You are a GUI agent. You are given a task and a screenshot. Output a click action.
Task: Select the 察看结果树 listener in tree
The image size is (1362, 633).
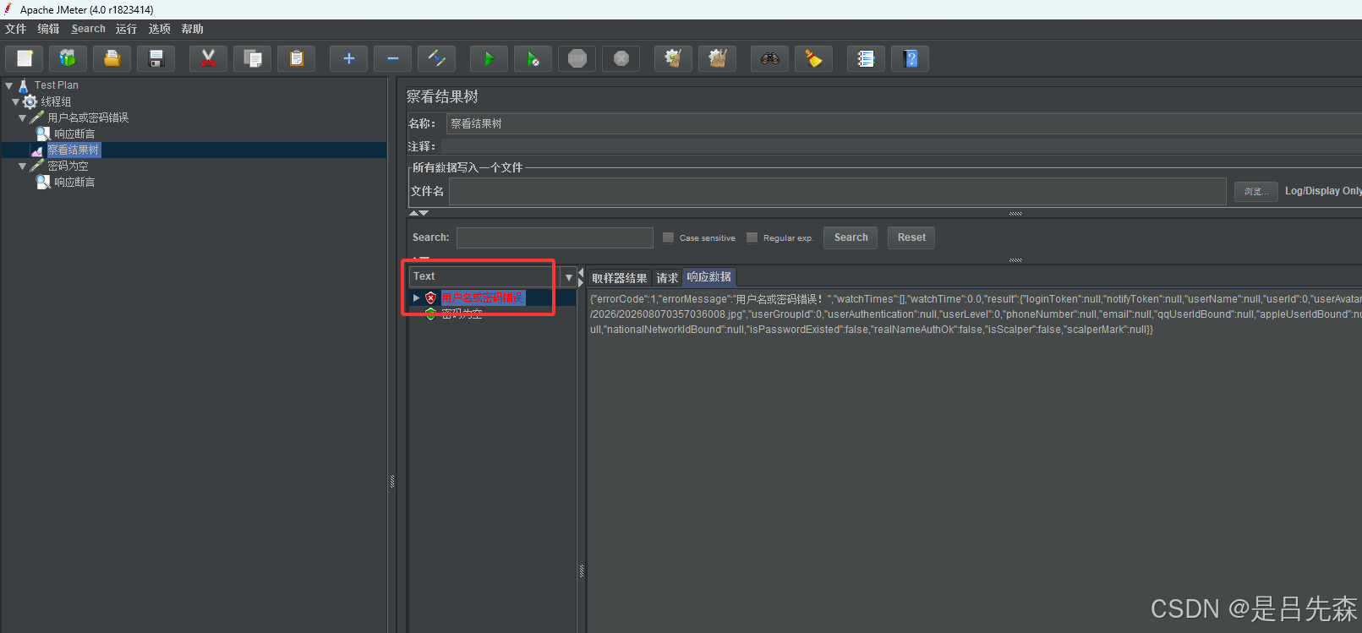tap(73, 150)
